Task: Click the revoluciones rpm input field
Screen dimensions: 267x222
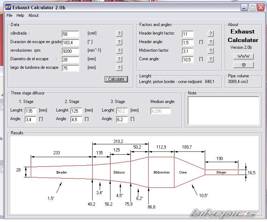Action: tap(70, 51)
